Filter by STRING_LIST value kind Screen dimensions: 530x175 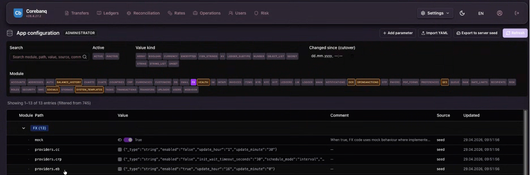click(x=157, y=64)
